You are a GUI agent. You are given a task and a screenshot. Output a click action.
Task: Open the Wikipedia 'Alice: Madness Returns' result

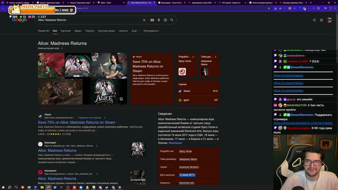click(x=57, y=150)
